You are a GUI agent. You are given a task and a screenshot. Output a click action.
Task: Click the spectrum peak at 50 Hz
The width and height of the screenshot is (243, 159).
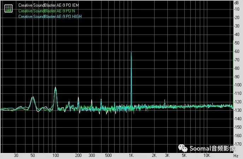click(32, 97)
